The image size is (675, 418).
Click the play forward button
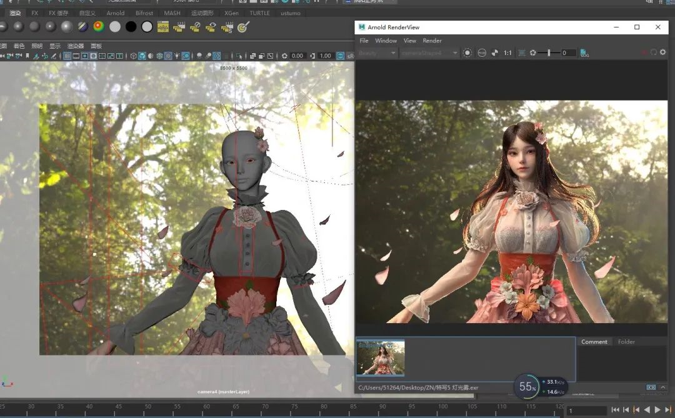pos(657,410)
